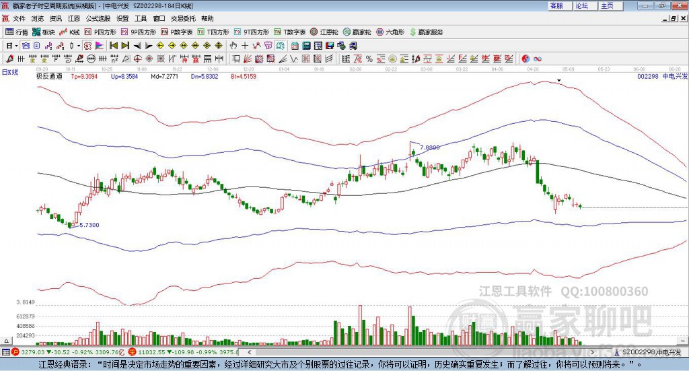Screen dimensions: 689x371
Task: Select the blue infinity loop icon
Action: coord(538,59)
